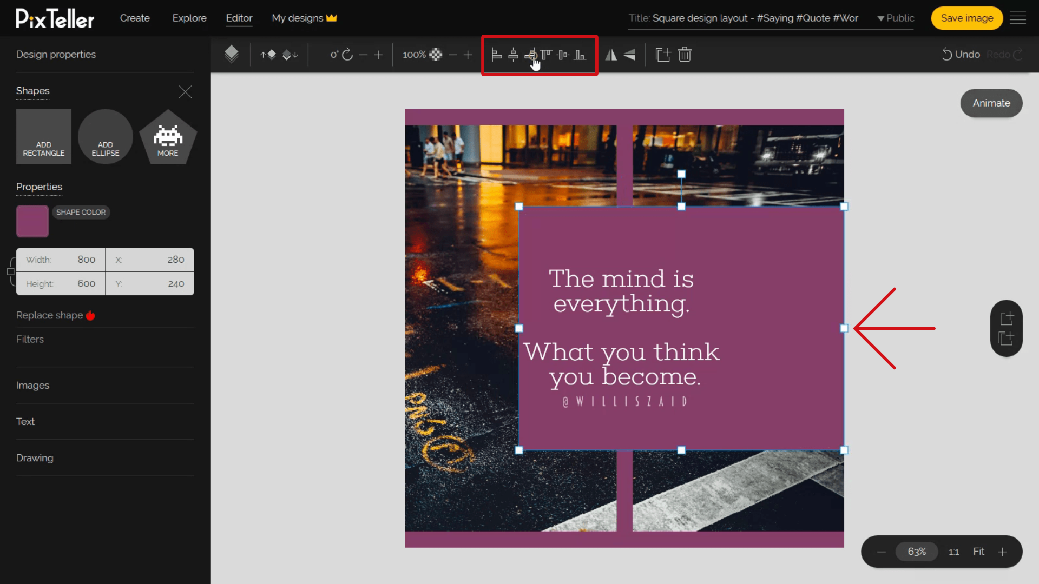Click the align left edges icon
Image resolution: width=1039 pixels, height=584 pixels.
497,54
